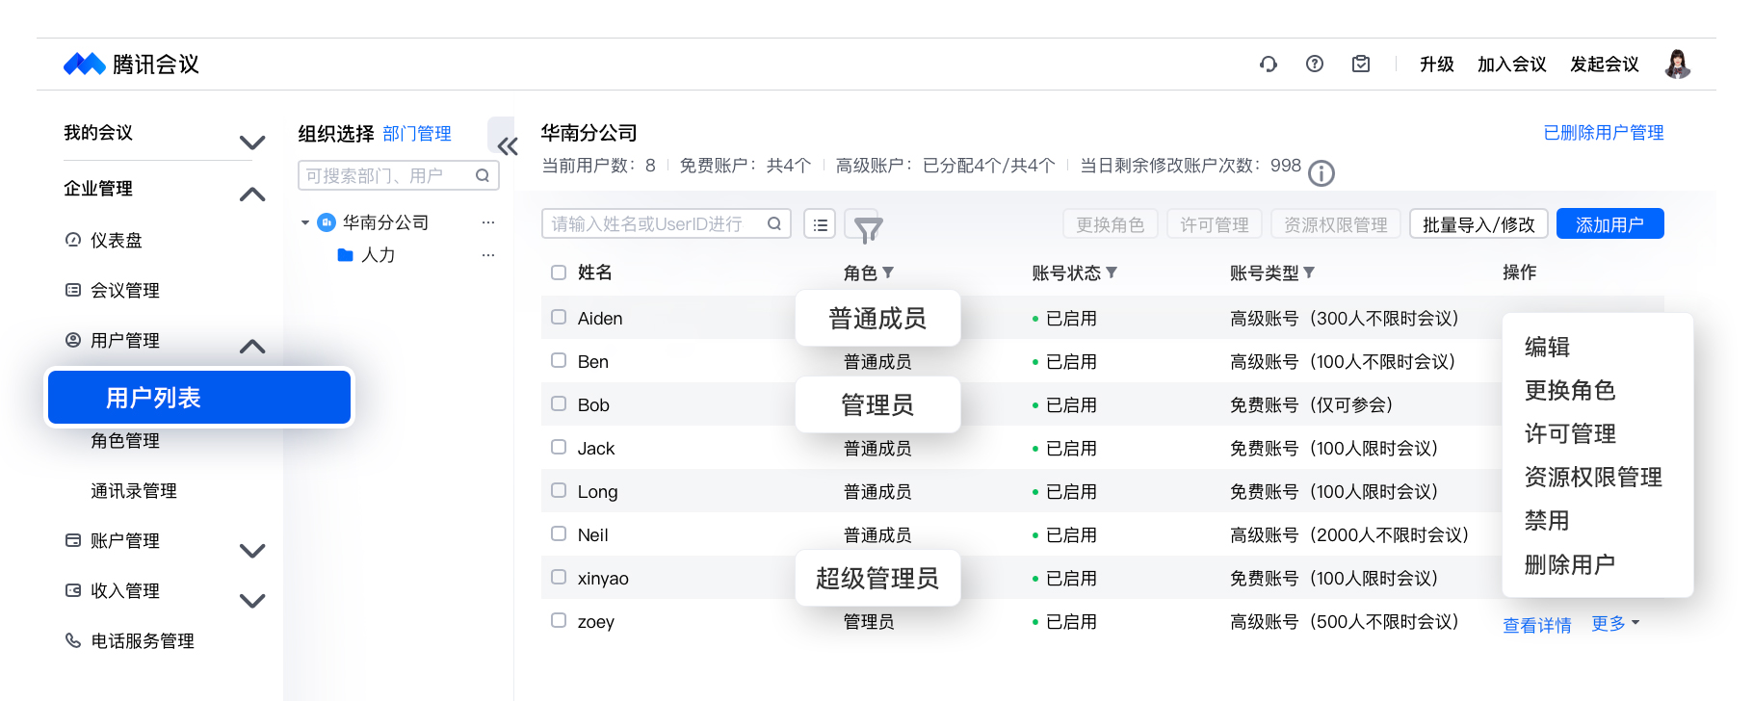Click 发起会议 in the header
This screenshot has width=1753, height=701.
click(1605, 65)
